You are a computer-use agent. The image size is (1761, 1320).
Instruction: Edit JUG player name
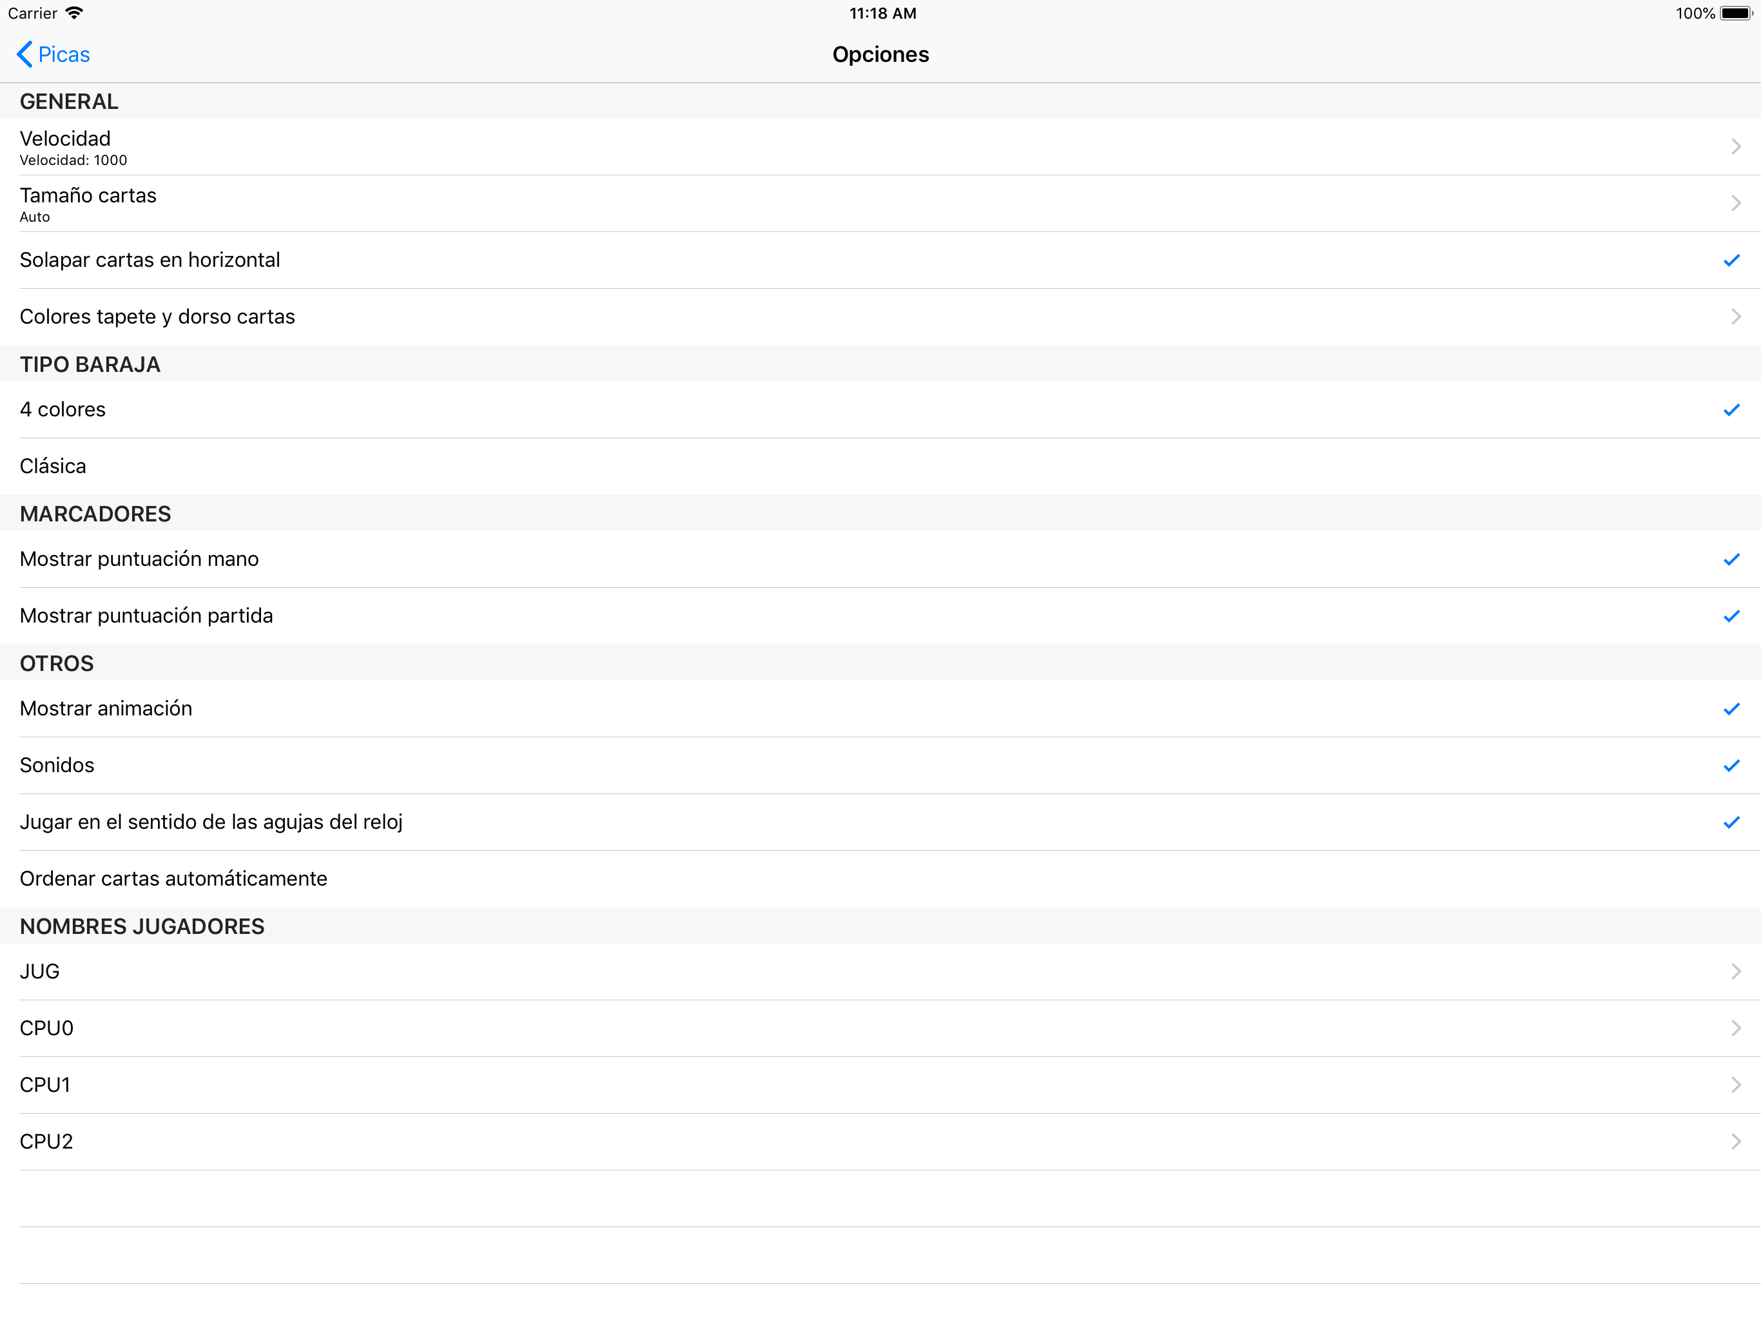(x=880, y=971)
